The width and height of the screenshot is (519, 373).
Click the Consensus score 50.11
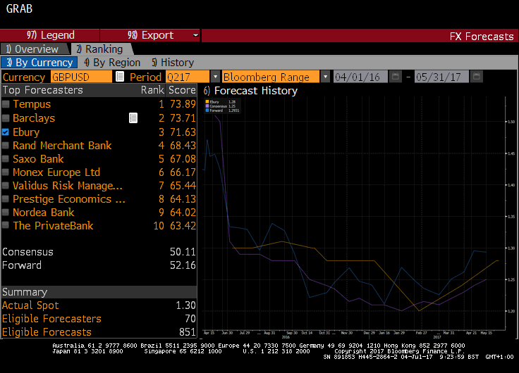[x=183, y=252]
